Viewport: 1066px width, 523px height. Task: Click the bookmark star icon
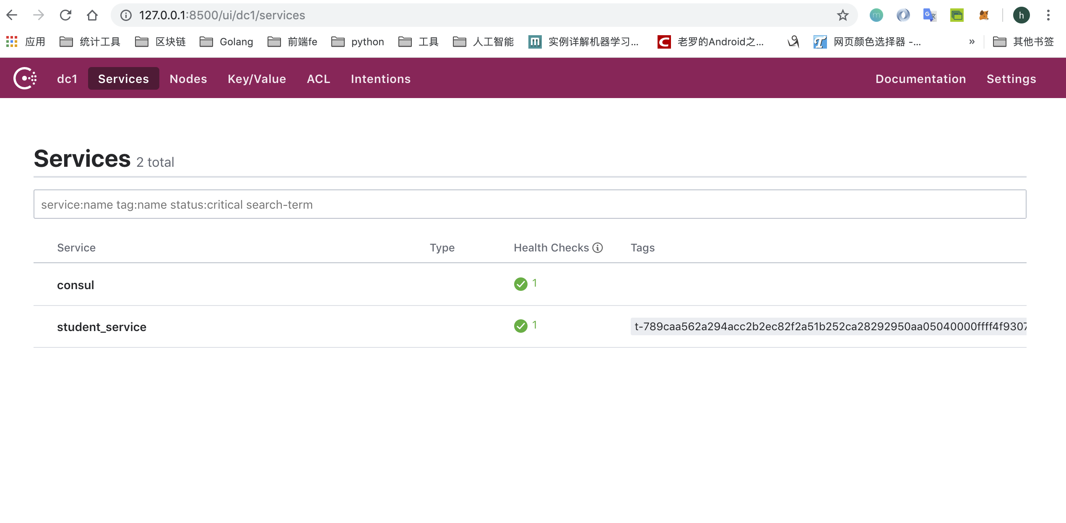click(x=842, y=16)
